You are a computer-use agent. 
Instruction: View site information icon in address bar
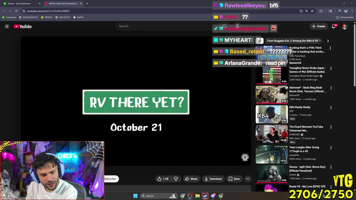click(24, 11)
